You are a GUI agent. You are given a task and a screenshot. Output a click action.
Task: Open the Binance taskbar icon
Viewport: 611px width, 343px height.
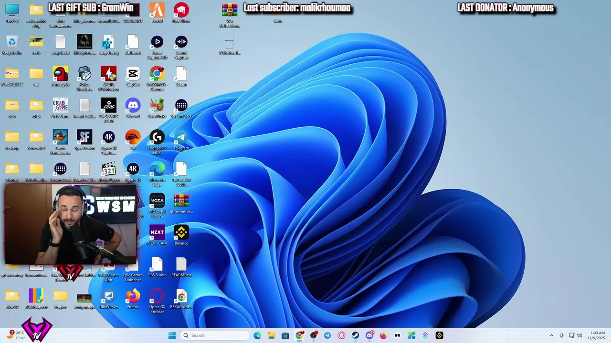(x=439, y=335)
